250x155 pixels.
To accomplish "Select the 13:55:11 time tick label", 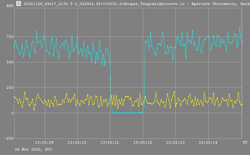I will coord(110,143).
